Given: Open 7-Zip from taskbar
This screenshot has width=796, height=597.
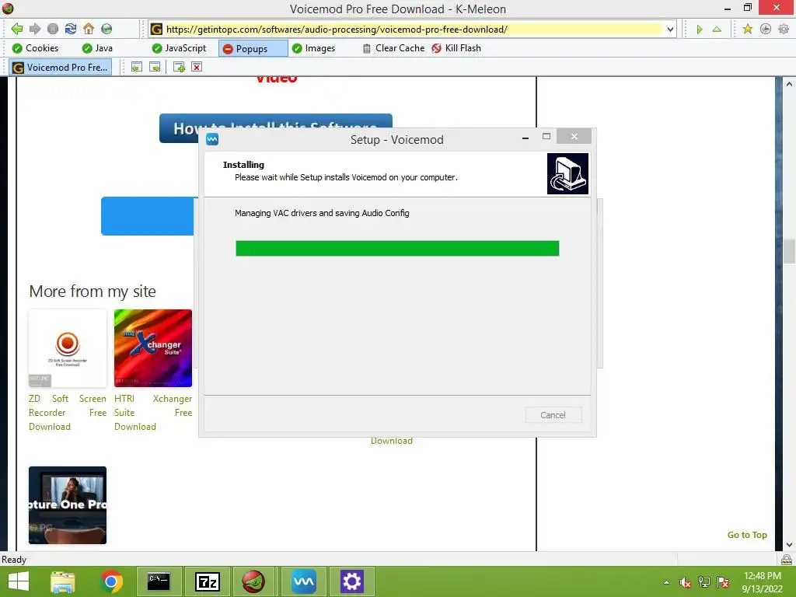Looking at the screenshot, I should tap(207, 581).
